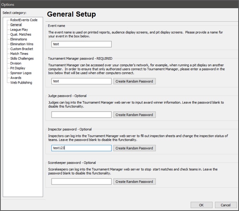Focus the Scorekeeper password field
Viewport: 239px width, 211px height.
[x=81, y=182]
